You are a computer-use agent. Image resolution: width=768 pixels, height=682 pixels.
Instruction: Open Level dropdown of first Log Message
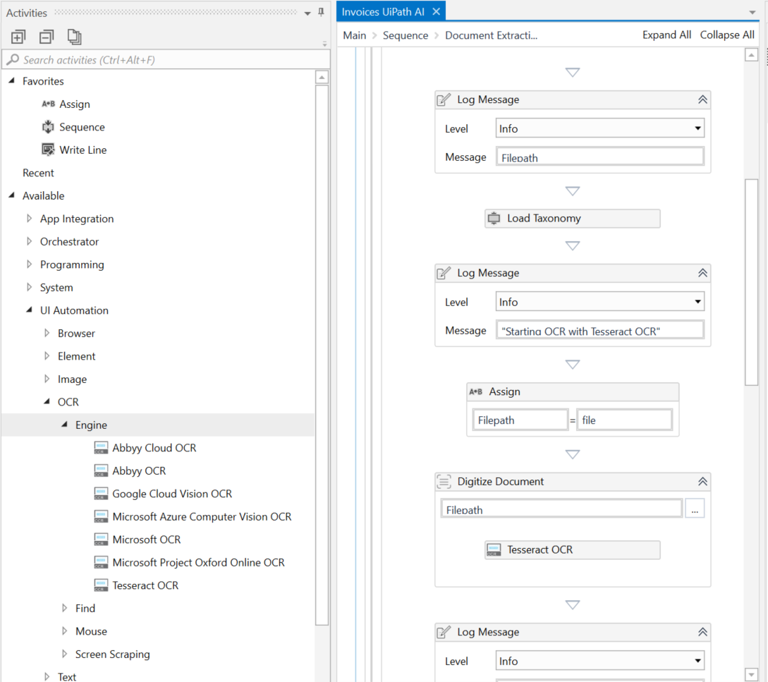[x=697, y=128]
